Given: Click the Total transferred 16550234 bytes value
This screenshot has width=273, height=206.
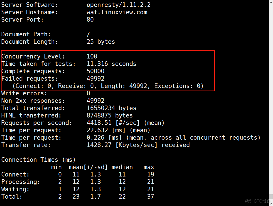Looking at the screenshot, I should 111,108.
